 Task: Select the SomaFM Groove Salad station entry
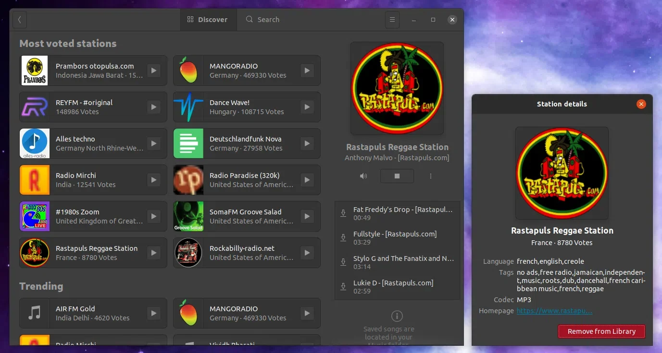coord(247,216)
